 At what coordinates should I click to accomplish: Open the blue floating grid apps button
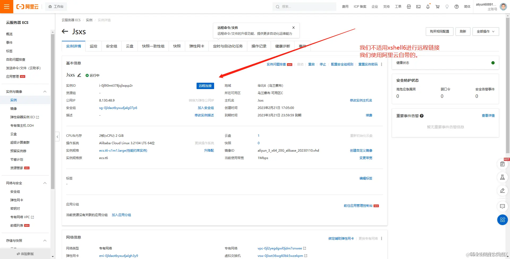point(502,220)
